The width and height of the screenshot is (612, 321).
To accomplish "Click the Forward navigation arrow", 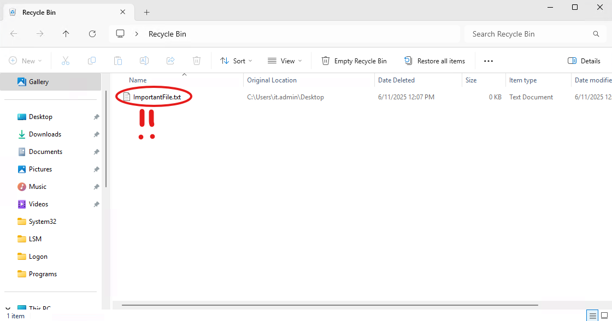I will point(40,34).
